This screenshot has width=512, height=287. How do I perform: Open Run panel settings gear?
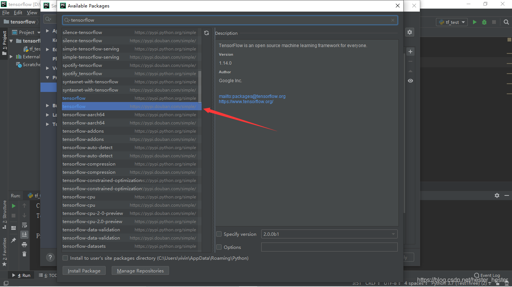(x=497, y=195)
